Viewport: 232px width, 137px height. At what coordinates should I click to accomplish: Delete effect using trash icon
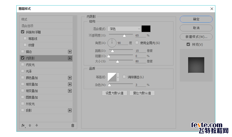[x=73, y=125]
